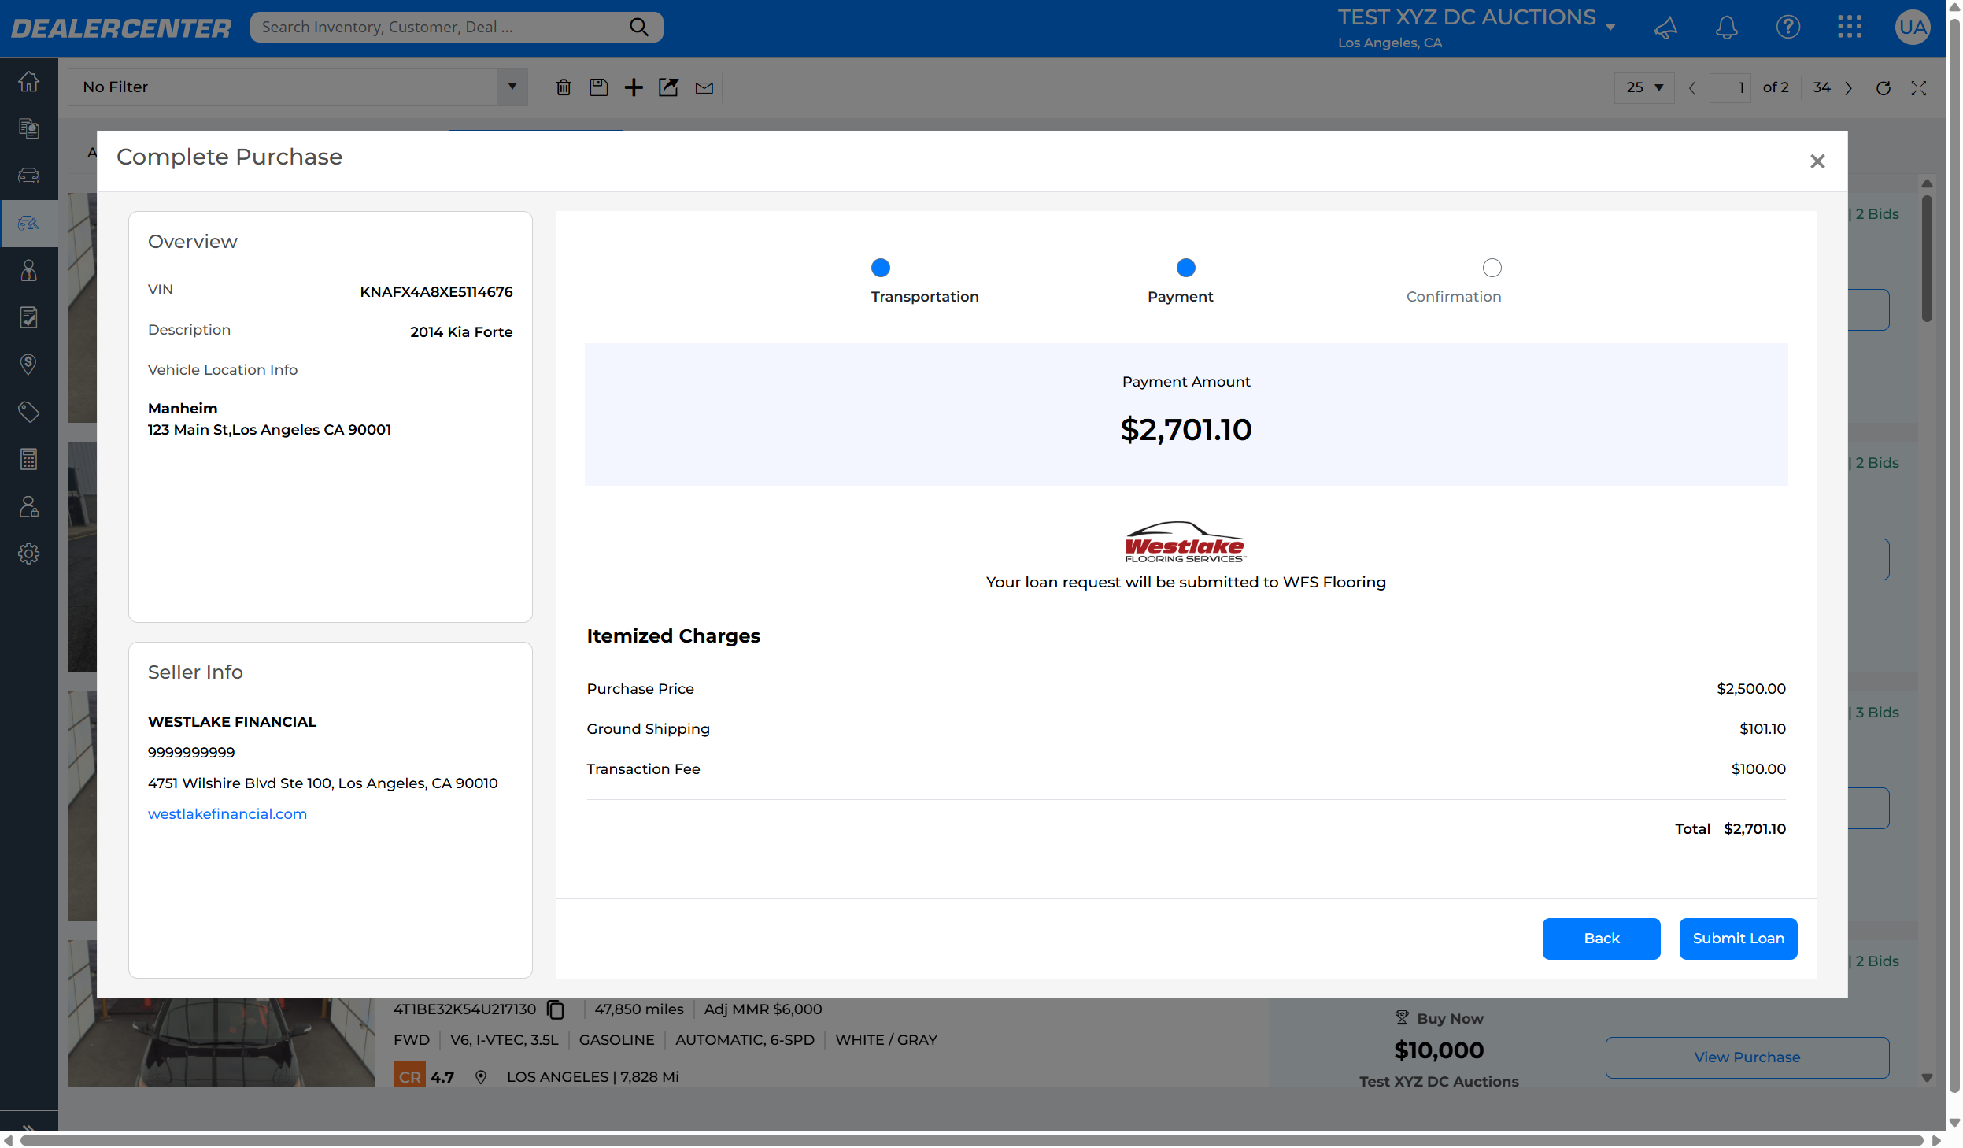Open the announcements megaphone icon
The image size is (1963, 1148).
[x=1665, y=28]
